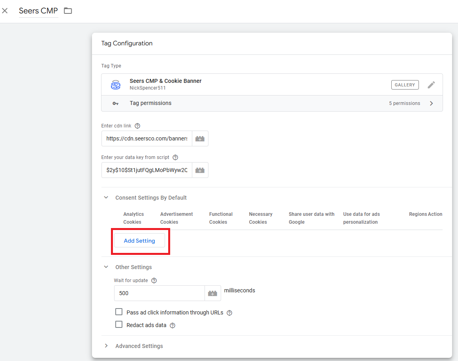Screen dimensions: 458x361
Task: Click help icon beside Redact ads data
Action: click(172, 325)
